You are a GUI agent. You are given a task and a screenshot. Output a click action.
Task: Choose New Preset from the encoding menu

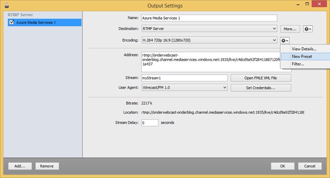click(x=305, y=56)
